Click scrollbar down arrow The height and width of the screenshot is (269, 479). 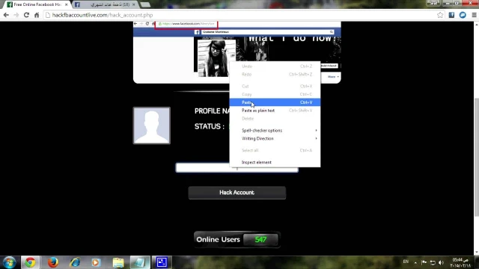tap(476, 253)
